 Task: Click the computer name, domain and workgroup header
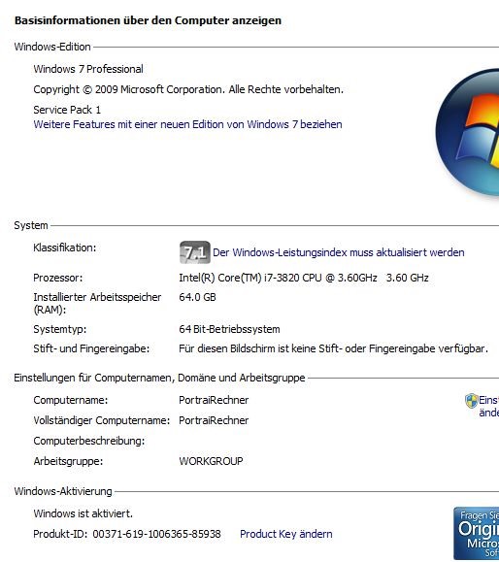[x=159, y=378]
